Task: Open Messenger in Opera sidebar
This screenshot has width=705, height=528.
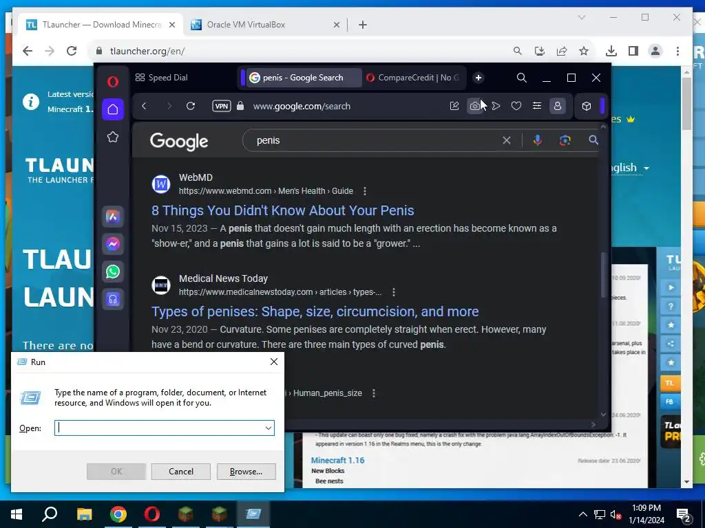Action: pos(113,244)
